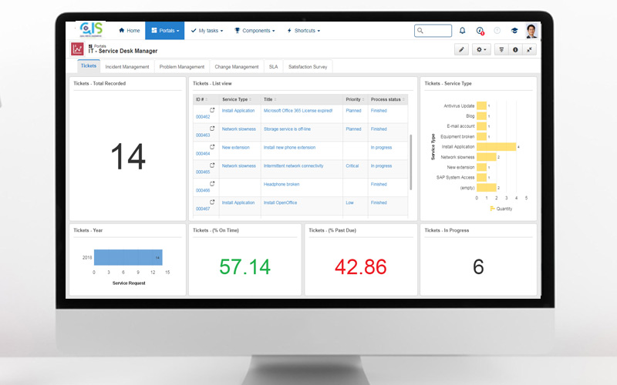Open the graduation cap training icon
617x385 pixels.
pos(514,31)
